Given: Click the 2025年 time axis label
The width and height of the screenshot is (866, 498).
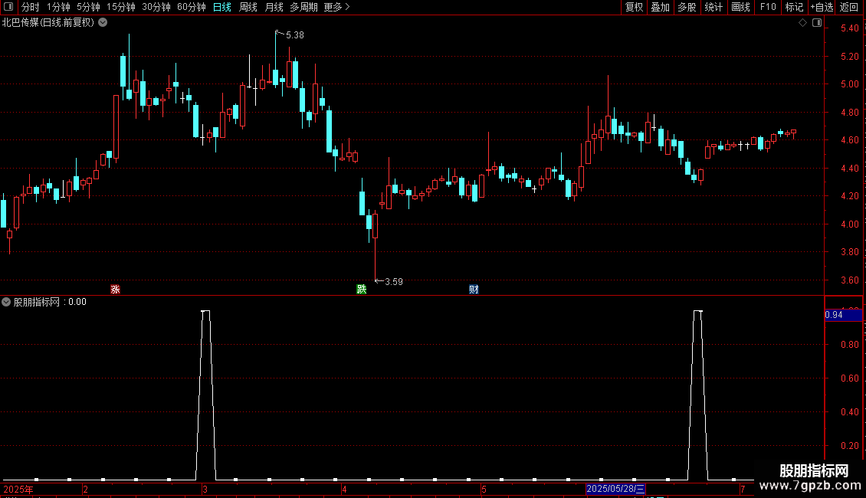Looking at the screenshot, I should point(18,489).
